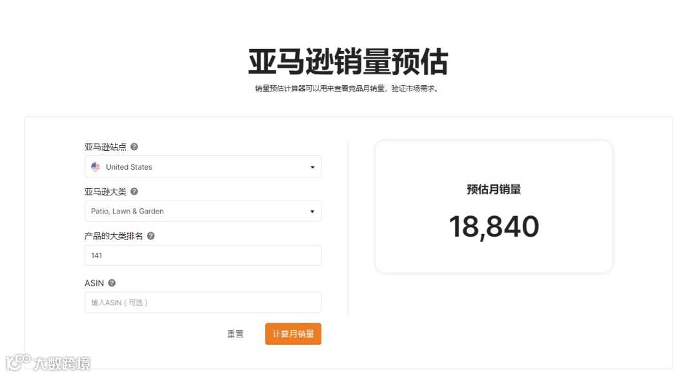Open the United States marketplace dropdown
The width and height of the screenshot is (697, 376).
pos(203,166)
